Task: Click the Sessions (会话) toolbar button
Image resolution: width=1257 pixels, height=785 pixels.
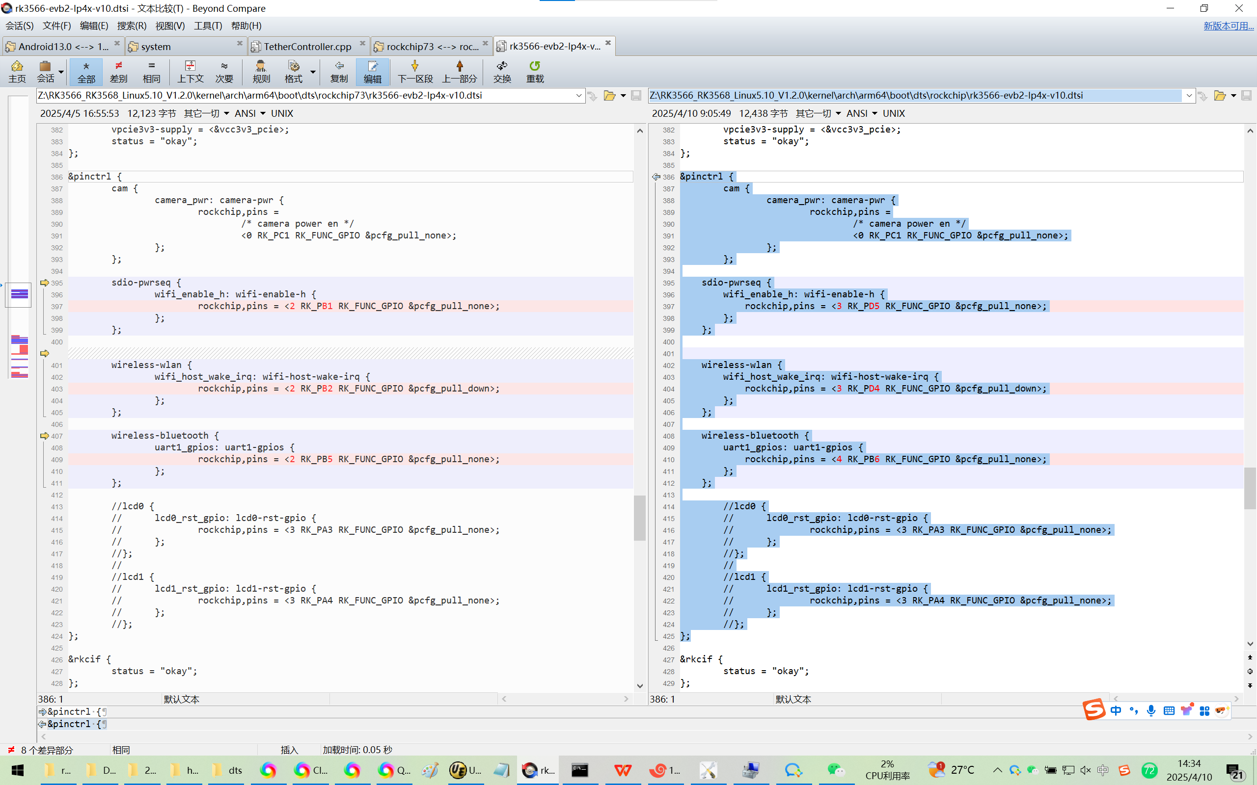Action: [45, 71]
